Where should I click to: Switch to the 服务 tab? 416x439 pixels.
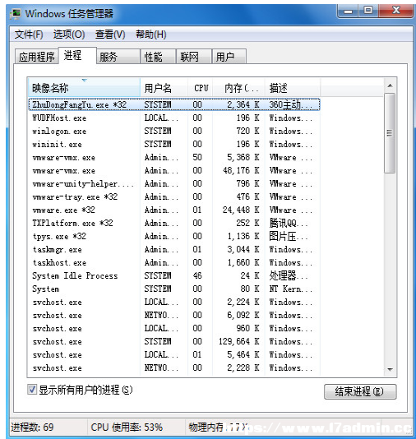(118, 57)
